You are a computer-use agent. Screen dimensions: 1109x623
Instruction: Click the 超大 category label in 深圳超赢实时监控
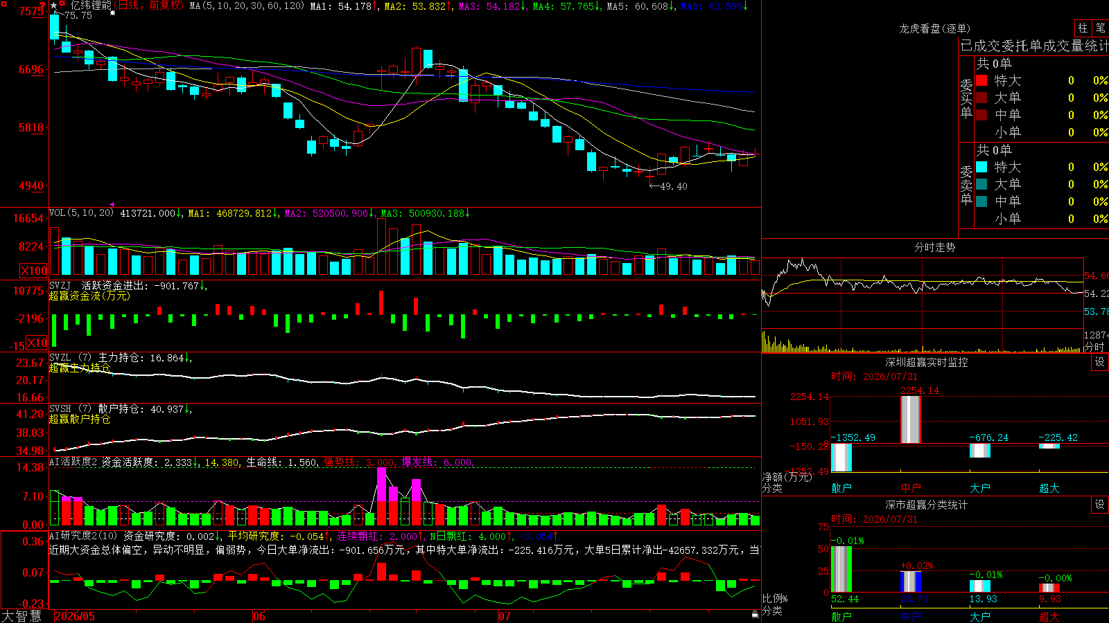tap(1049, 488)
